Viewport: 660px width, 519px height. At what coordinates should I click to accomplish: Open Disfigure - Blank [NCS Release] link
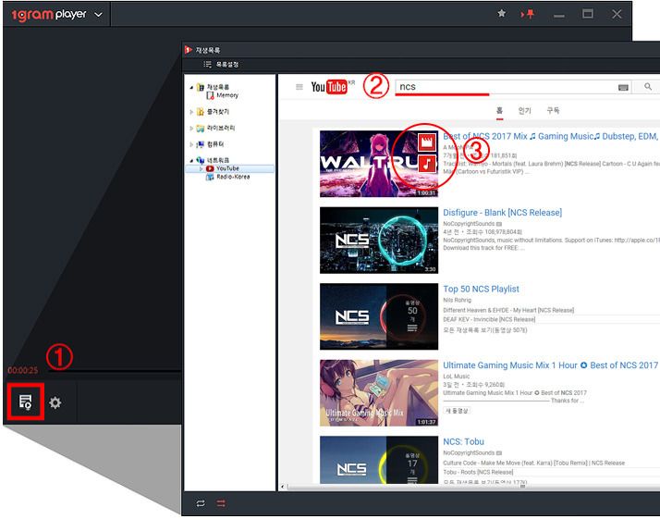(x=503, y=213)
